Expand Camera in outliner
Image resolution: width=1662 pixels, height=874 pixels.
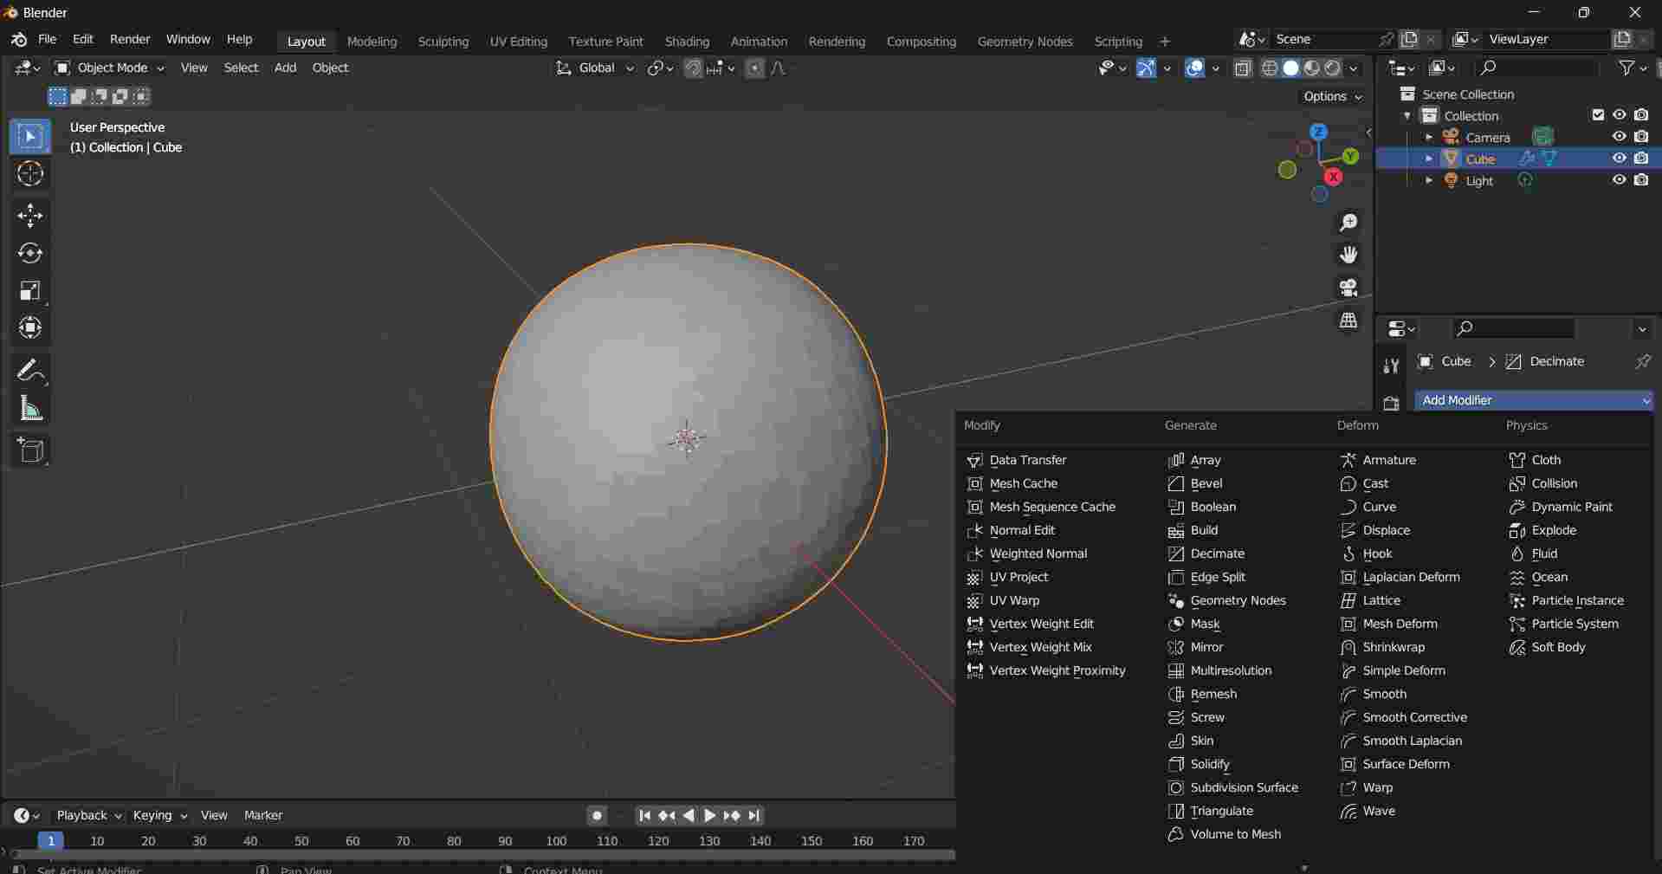coord(1428,137)
